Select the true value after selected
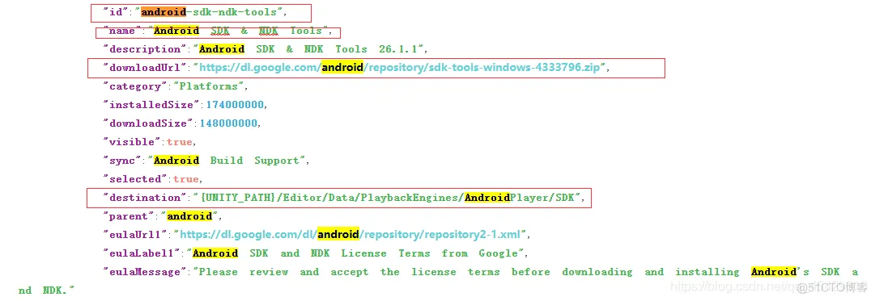This screenshot has height=301, width=875. (186, 178)
